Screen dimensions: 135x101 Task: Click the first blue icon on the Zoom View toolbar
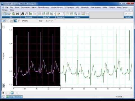coord(4,21)
